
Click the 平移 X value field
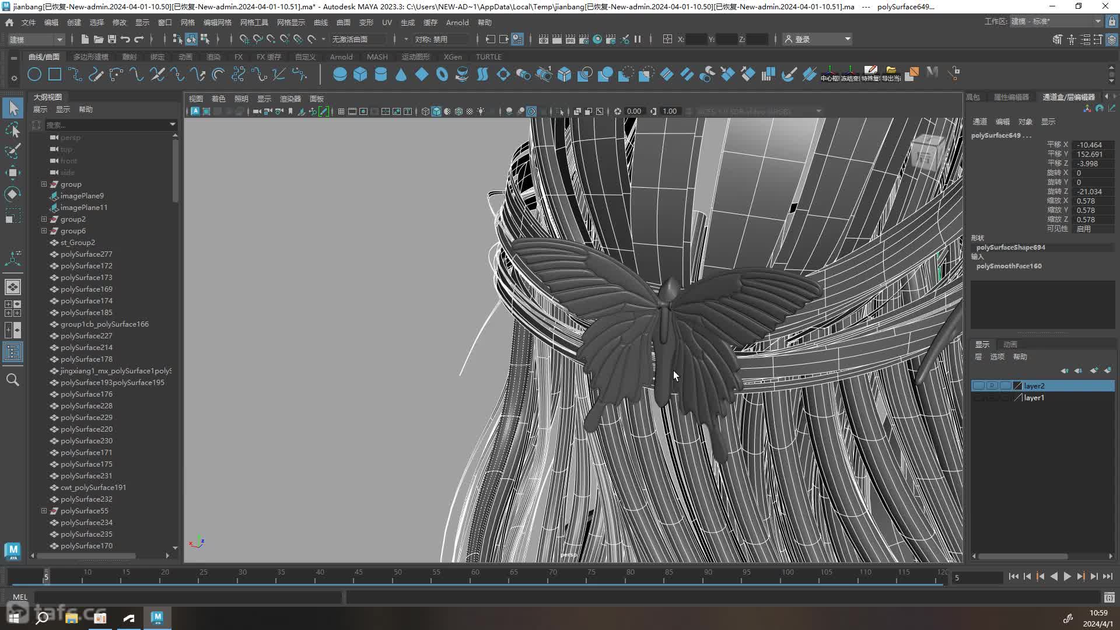tap(1092, 145)
